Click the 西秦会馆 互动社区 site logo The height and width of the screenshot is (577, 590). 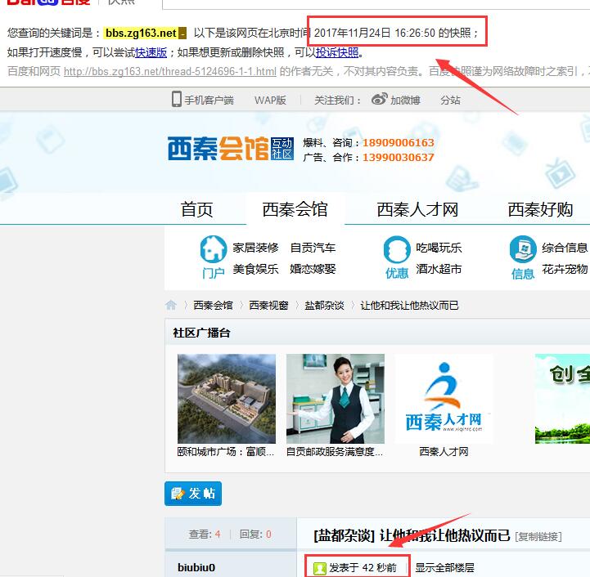click(231, 149)
